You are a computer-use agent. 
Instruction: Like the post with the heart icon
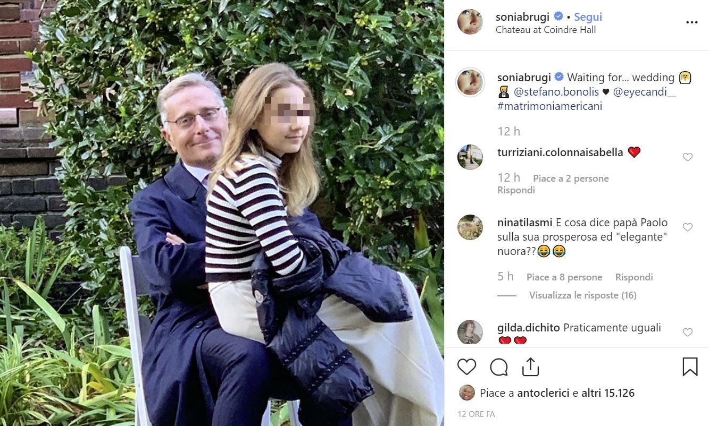[466, 367]
